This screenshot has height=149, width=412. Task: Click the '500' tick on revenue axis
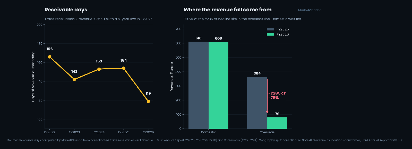click(178, 58)
